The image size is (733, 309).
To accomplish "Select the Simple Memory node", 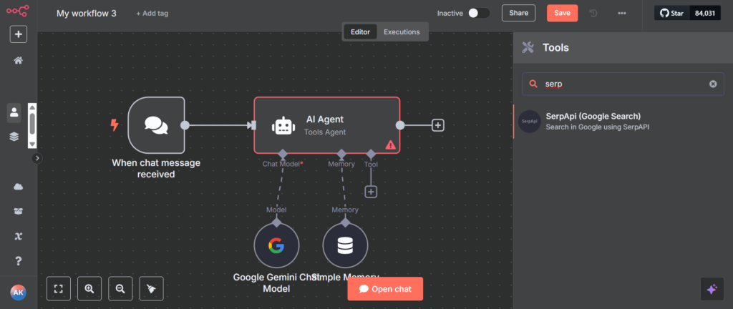I will tap(346, 246).
